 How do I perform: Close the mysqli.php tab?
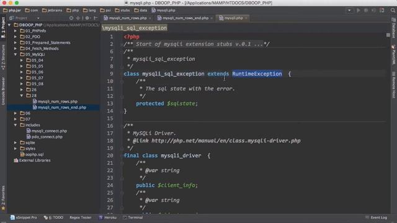[x=246, y=18]
